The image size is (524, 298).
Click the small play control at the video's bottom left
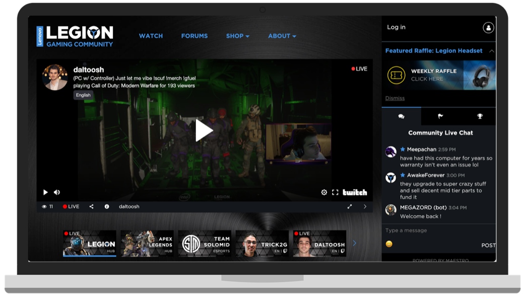tap(45, 192)
